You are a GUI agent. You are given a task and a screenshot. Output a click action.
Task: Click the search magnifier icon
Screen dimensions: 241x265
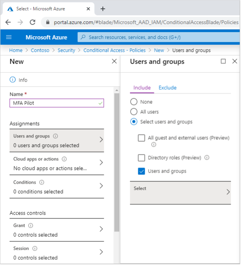tap(83, 37)
